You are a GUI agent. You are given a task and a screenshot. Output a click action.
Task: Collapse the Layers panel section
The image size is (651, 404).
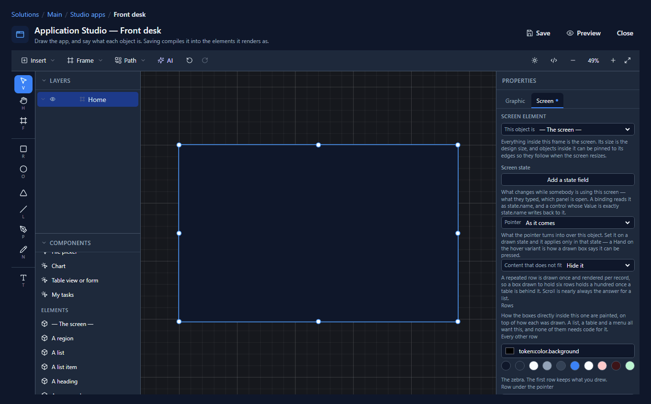(x=44, y=81)
